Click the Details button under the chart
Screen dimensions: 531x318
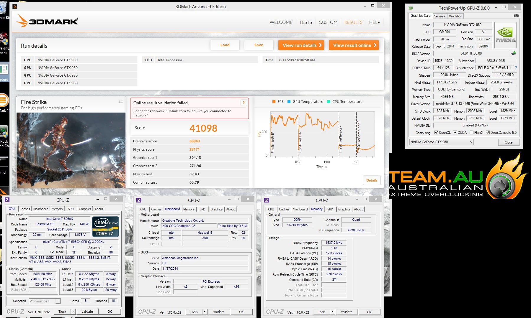pos(372,180)
